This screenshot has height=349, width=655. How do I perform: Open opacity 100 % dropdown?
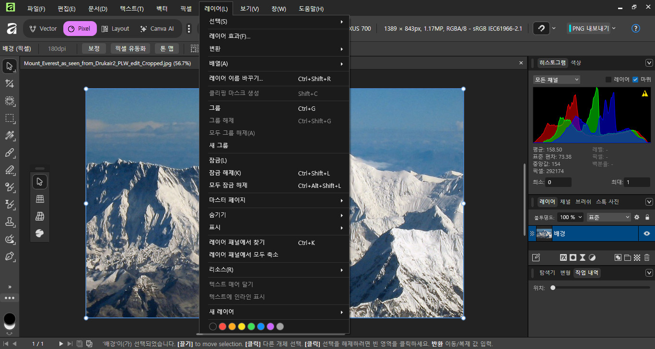point(571,217)
